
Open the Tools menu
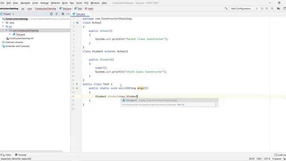[79, 3]
